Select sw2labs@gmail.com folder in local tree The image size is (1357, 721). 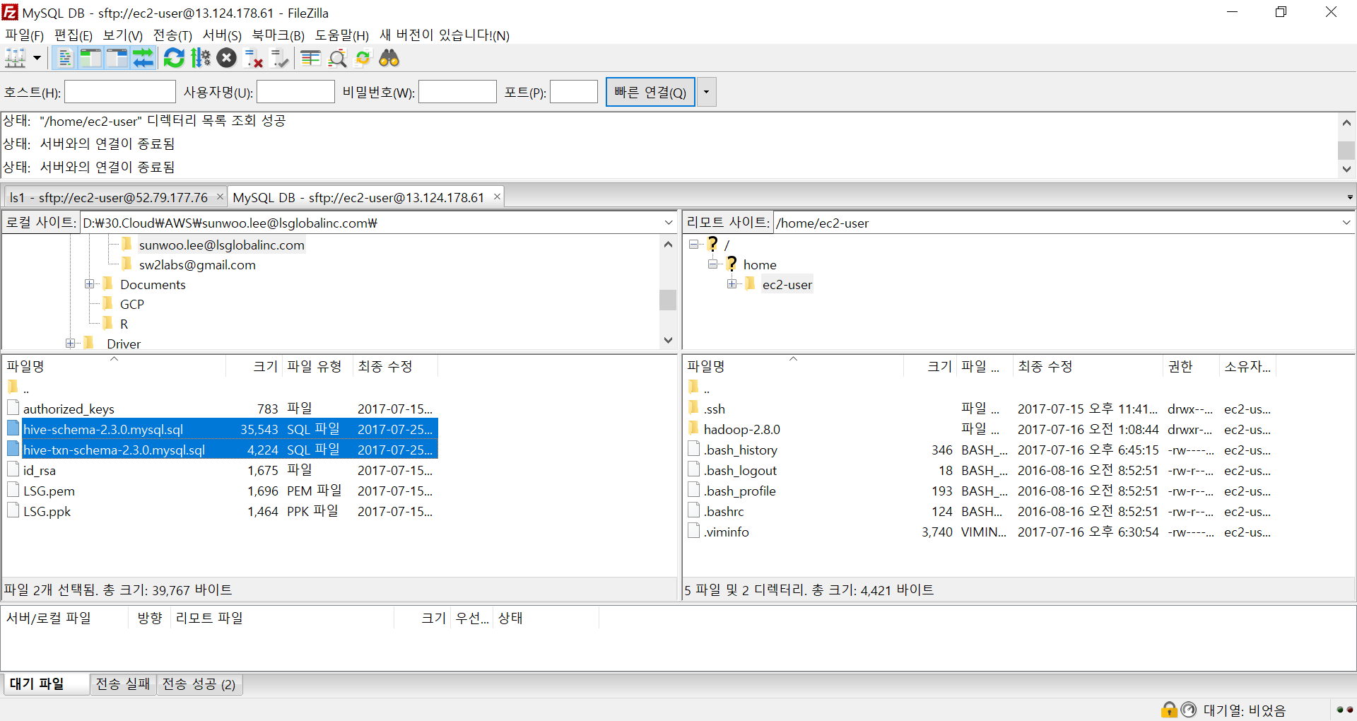197,265
